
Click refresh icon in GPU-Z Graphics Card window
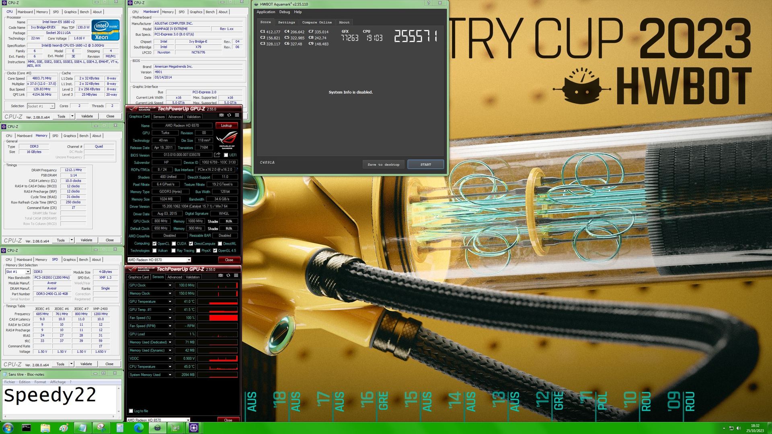pos(229,115)
